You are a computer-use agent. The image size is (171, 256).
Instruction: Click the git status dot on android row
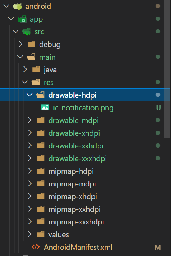pos(158,6)
